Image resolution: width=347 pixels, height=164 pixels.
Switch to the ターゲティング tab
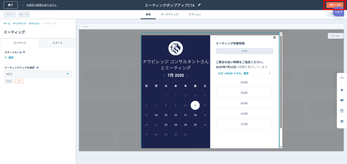point(170,14)
